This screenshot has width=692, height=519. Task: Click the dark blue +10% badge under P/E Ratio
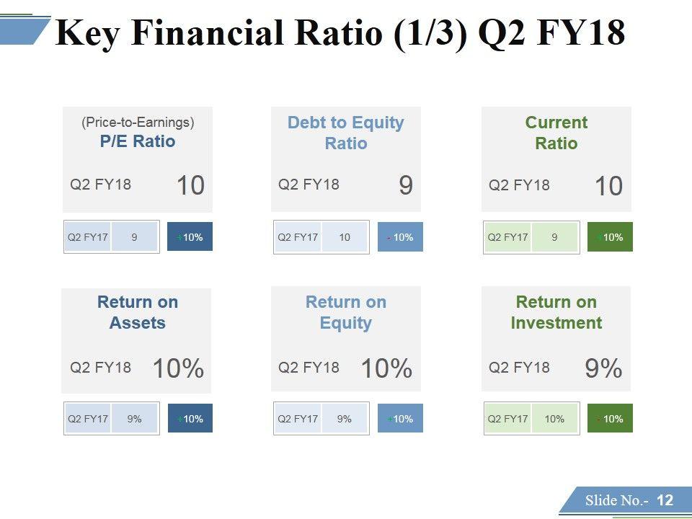click(x=190, y=237)
